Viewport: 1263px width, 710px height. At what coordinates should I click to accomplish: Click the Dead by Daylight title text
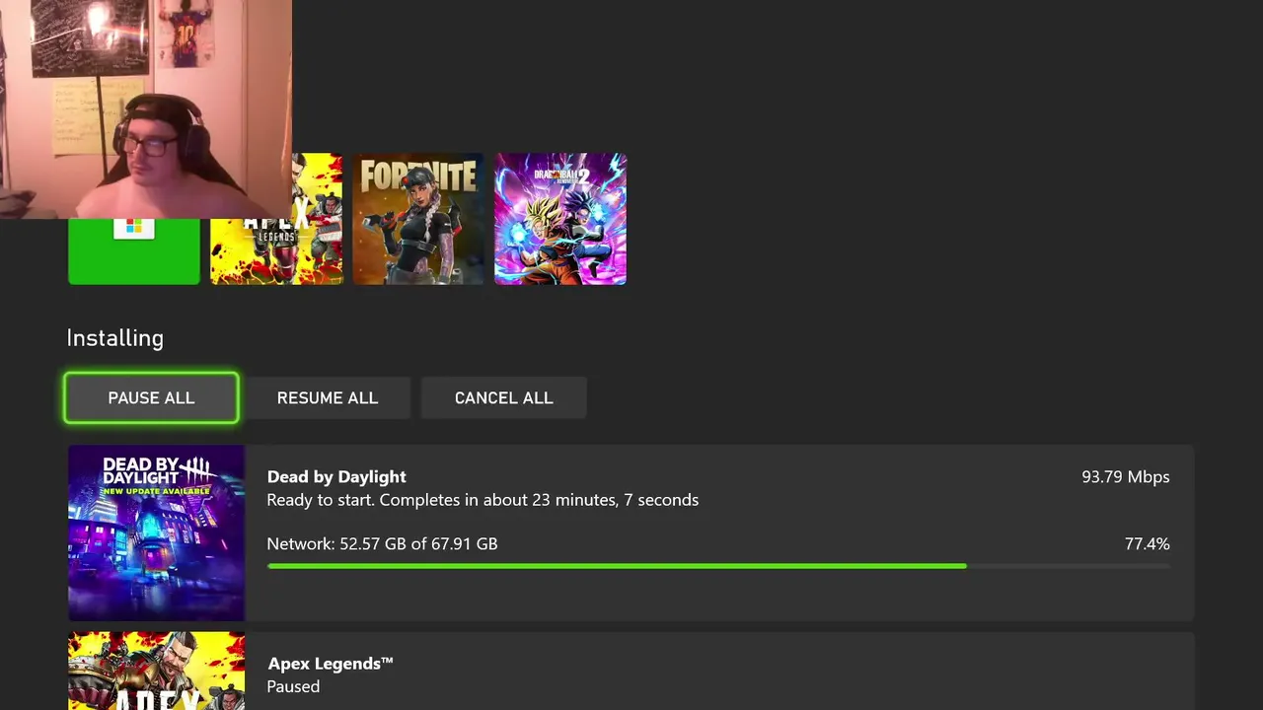[x=336, y=476]
